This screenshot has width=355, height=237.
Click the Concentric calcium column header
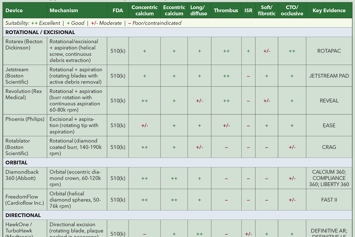click(x=145, y=10)
